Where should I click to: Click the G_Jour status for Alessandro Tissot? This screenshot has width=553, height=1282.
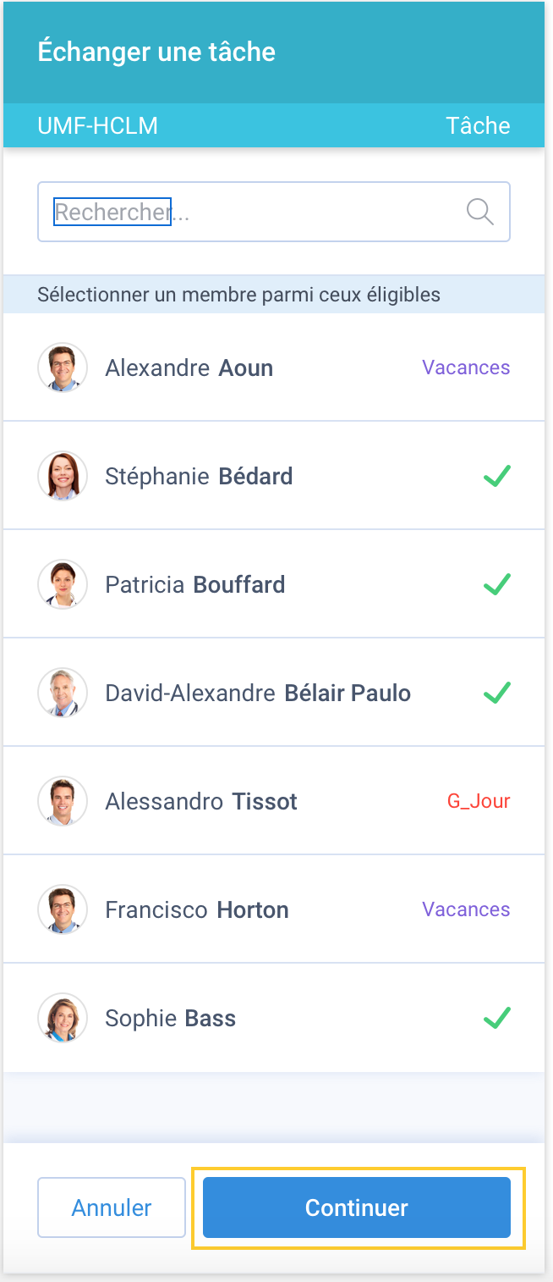pos(479,801)
